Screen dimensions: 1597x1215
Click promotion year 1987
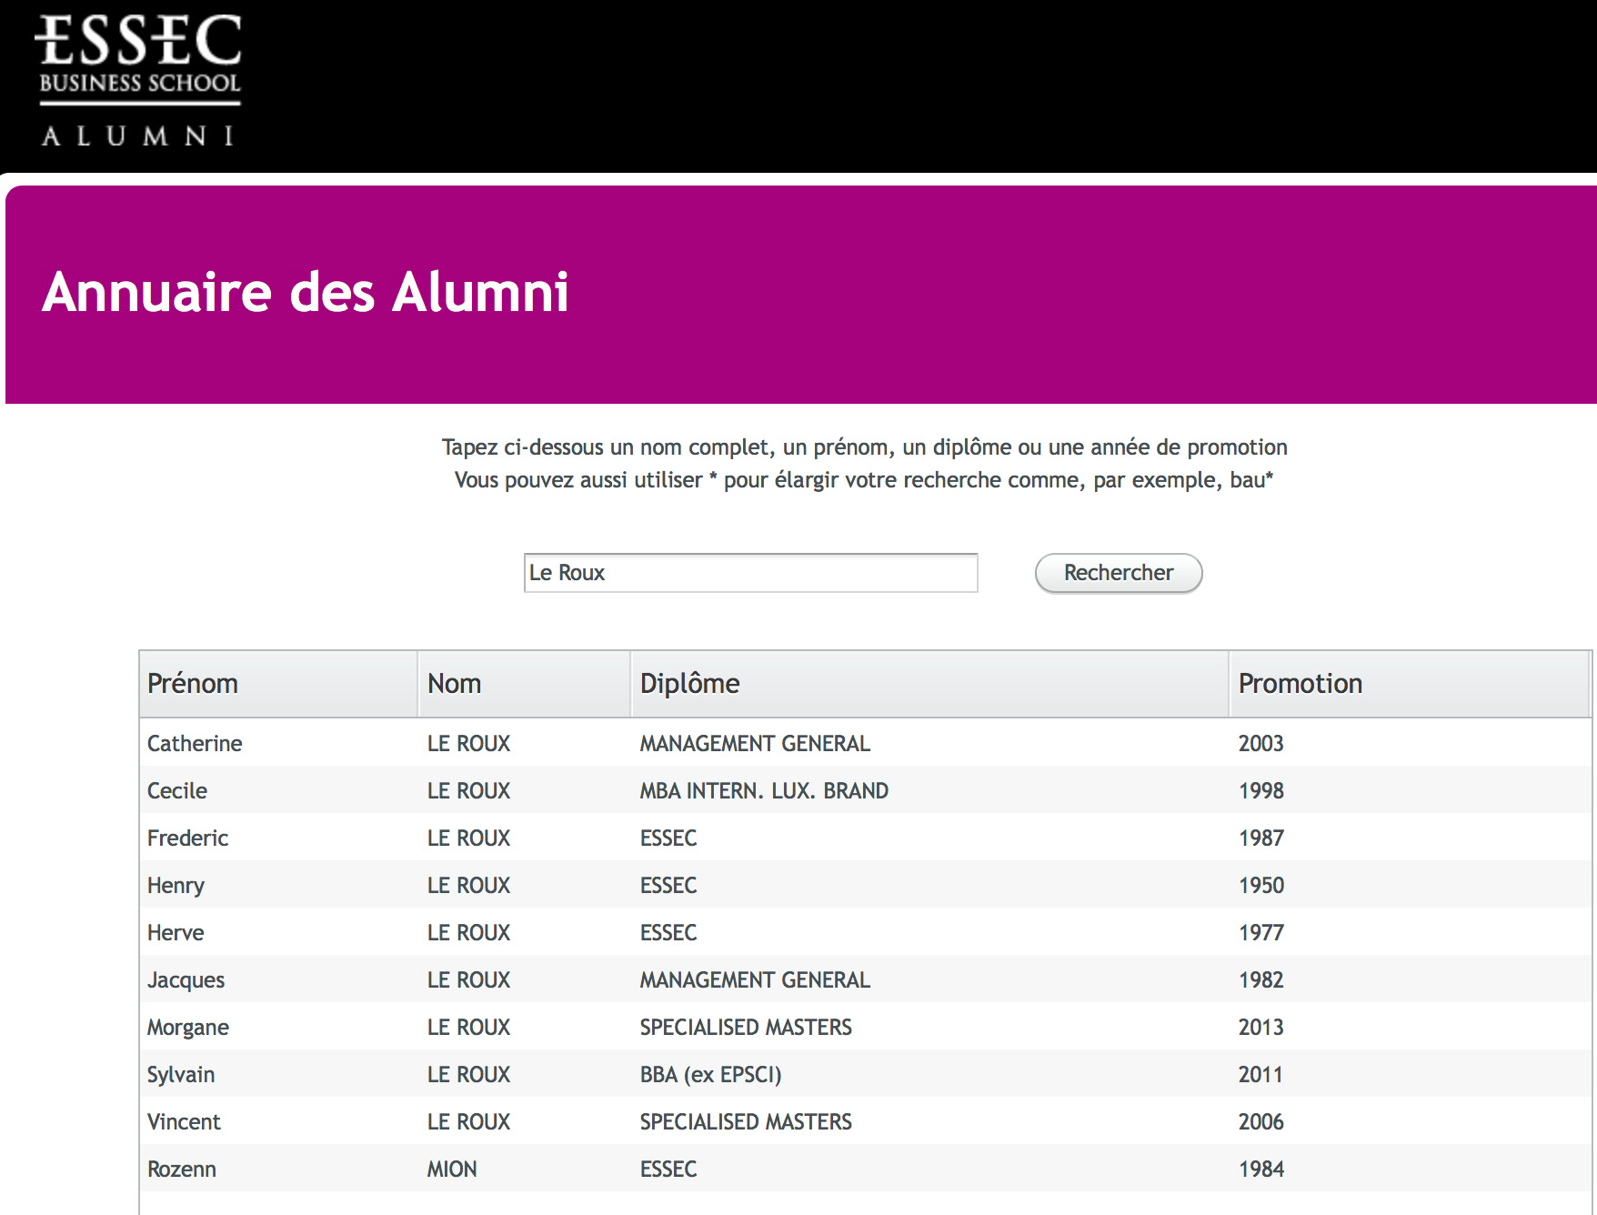[1261, 838]
